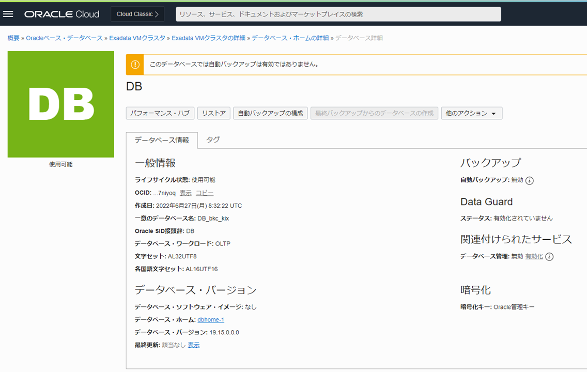Click the green DB database icon
The image size is (587, 372).
(61, 104)
